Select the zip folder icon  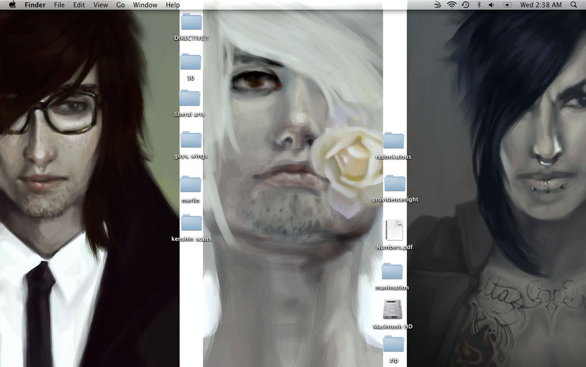coord(393,344)
